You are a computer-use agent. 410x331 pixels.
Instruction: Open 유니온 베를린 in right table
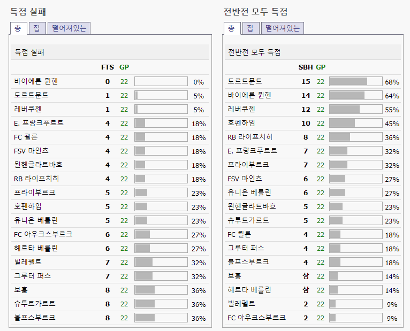tap(249, 193)
